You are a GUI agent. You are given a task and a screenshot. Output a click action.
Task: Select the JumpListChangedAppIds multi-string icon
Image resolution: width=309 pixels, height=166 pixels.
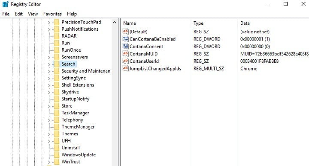(x=125, y=68)
